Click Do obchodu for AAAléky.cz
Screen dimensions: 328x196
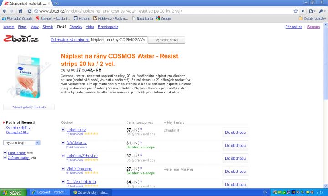coord(236,145)
